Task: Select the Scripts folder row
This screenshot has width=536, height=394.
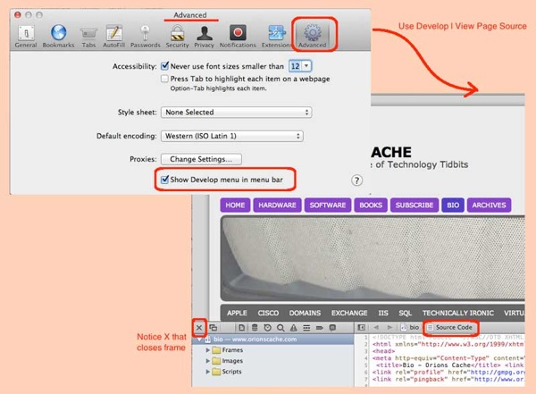Action: 272,371
